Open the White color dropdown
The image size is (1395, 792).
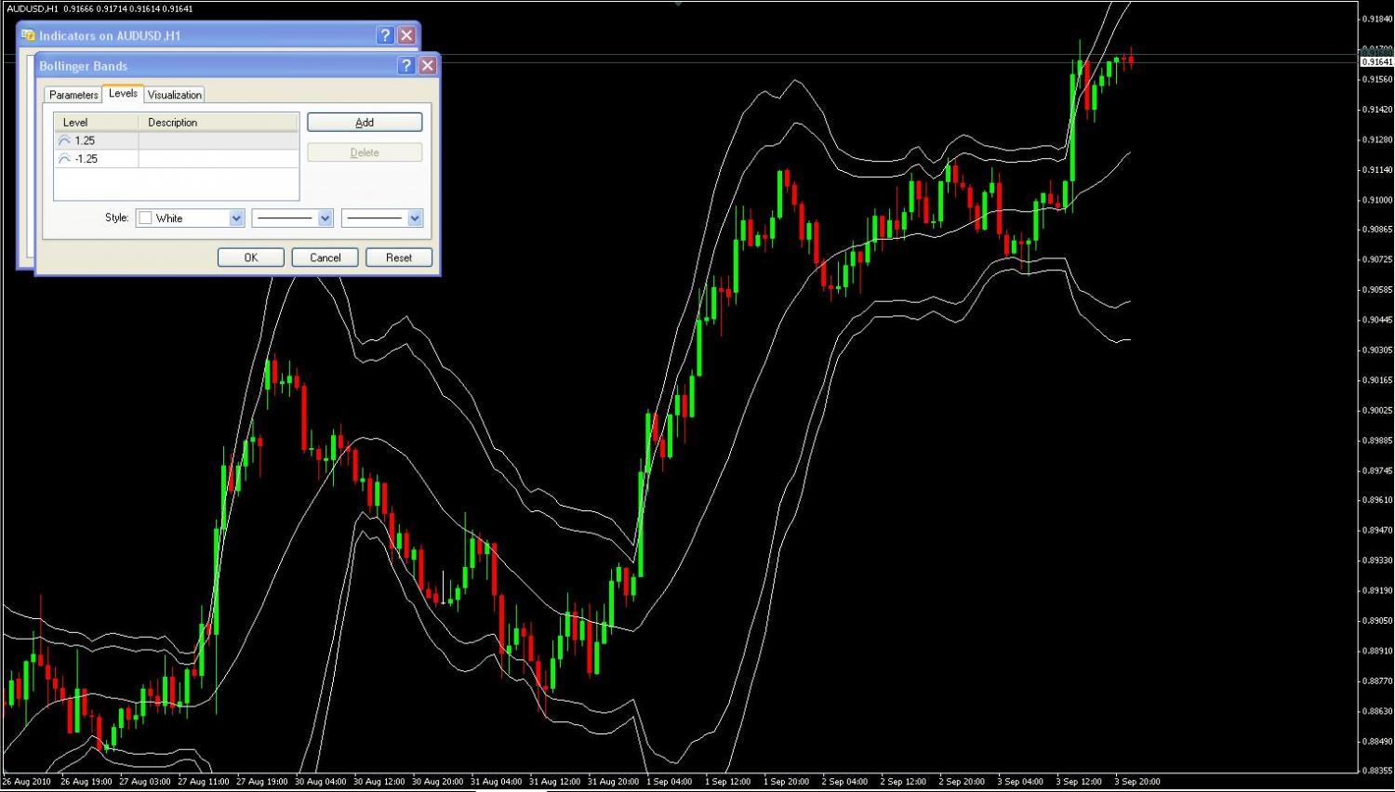(x=190, y=218)
